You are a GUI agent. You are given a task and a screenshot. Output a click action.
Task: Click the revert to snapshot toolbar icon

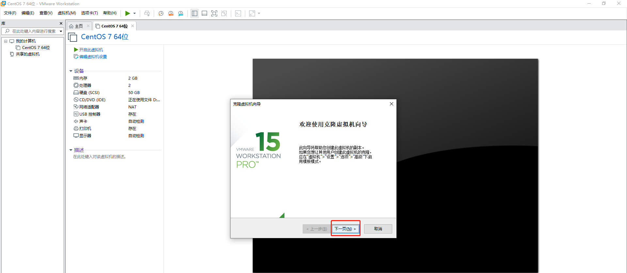pyautogui.click(x=171, y=13)
